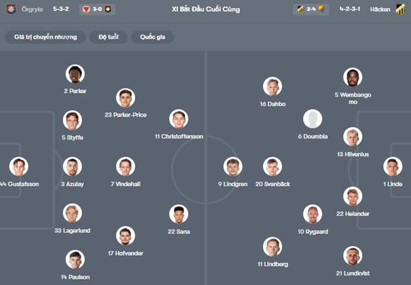Open the Häcken 2-4 last match result
This screenshot has width=411, height=285.
pyautogui.click(x=311, y=10)
